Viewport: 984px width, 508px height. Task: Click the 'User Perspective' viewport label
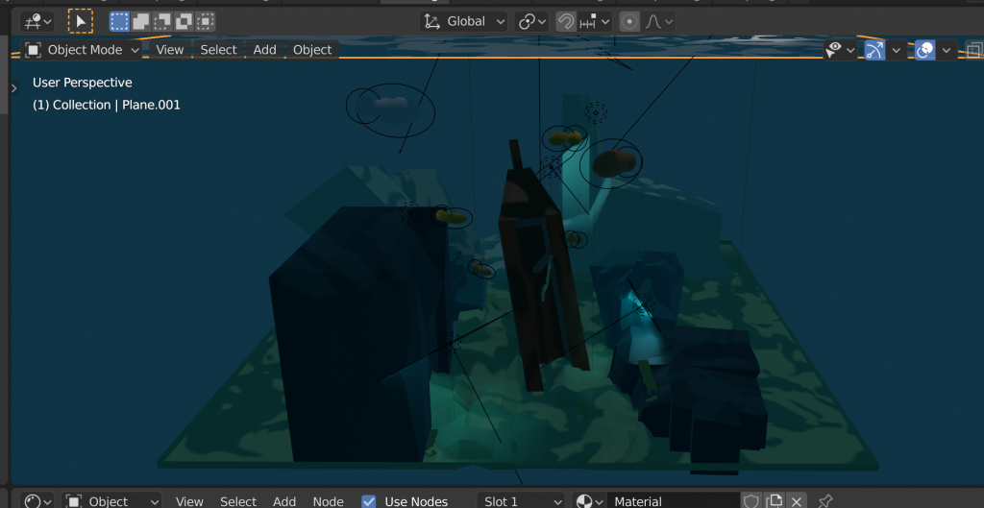point(83,83)
